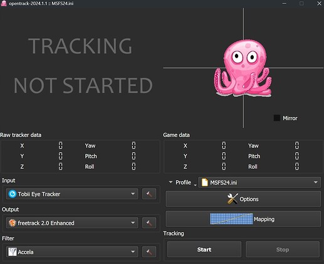Click the Raw tracker data Yaw value
This screenshot has height=264, width=324.
click(x=133, y=145)
